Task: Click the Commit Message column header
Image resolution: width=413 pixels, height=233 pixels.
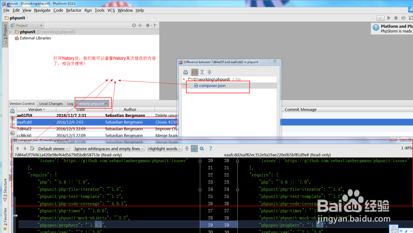Action: point(300,109)
